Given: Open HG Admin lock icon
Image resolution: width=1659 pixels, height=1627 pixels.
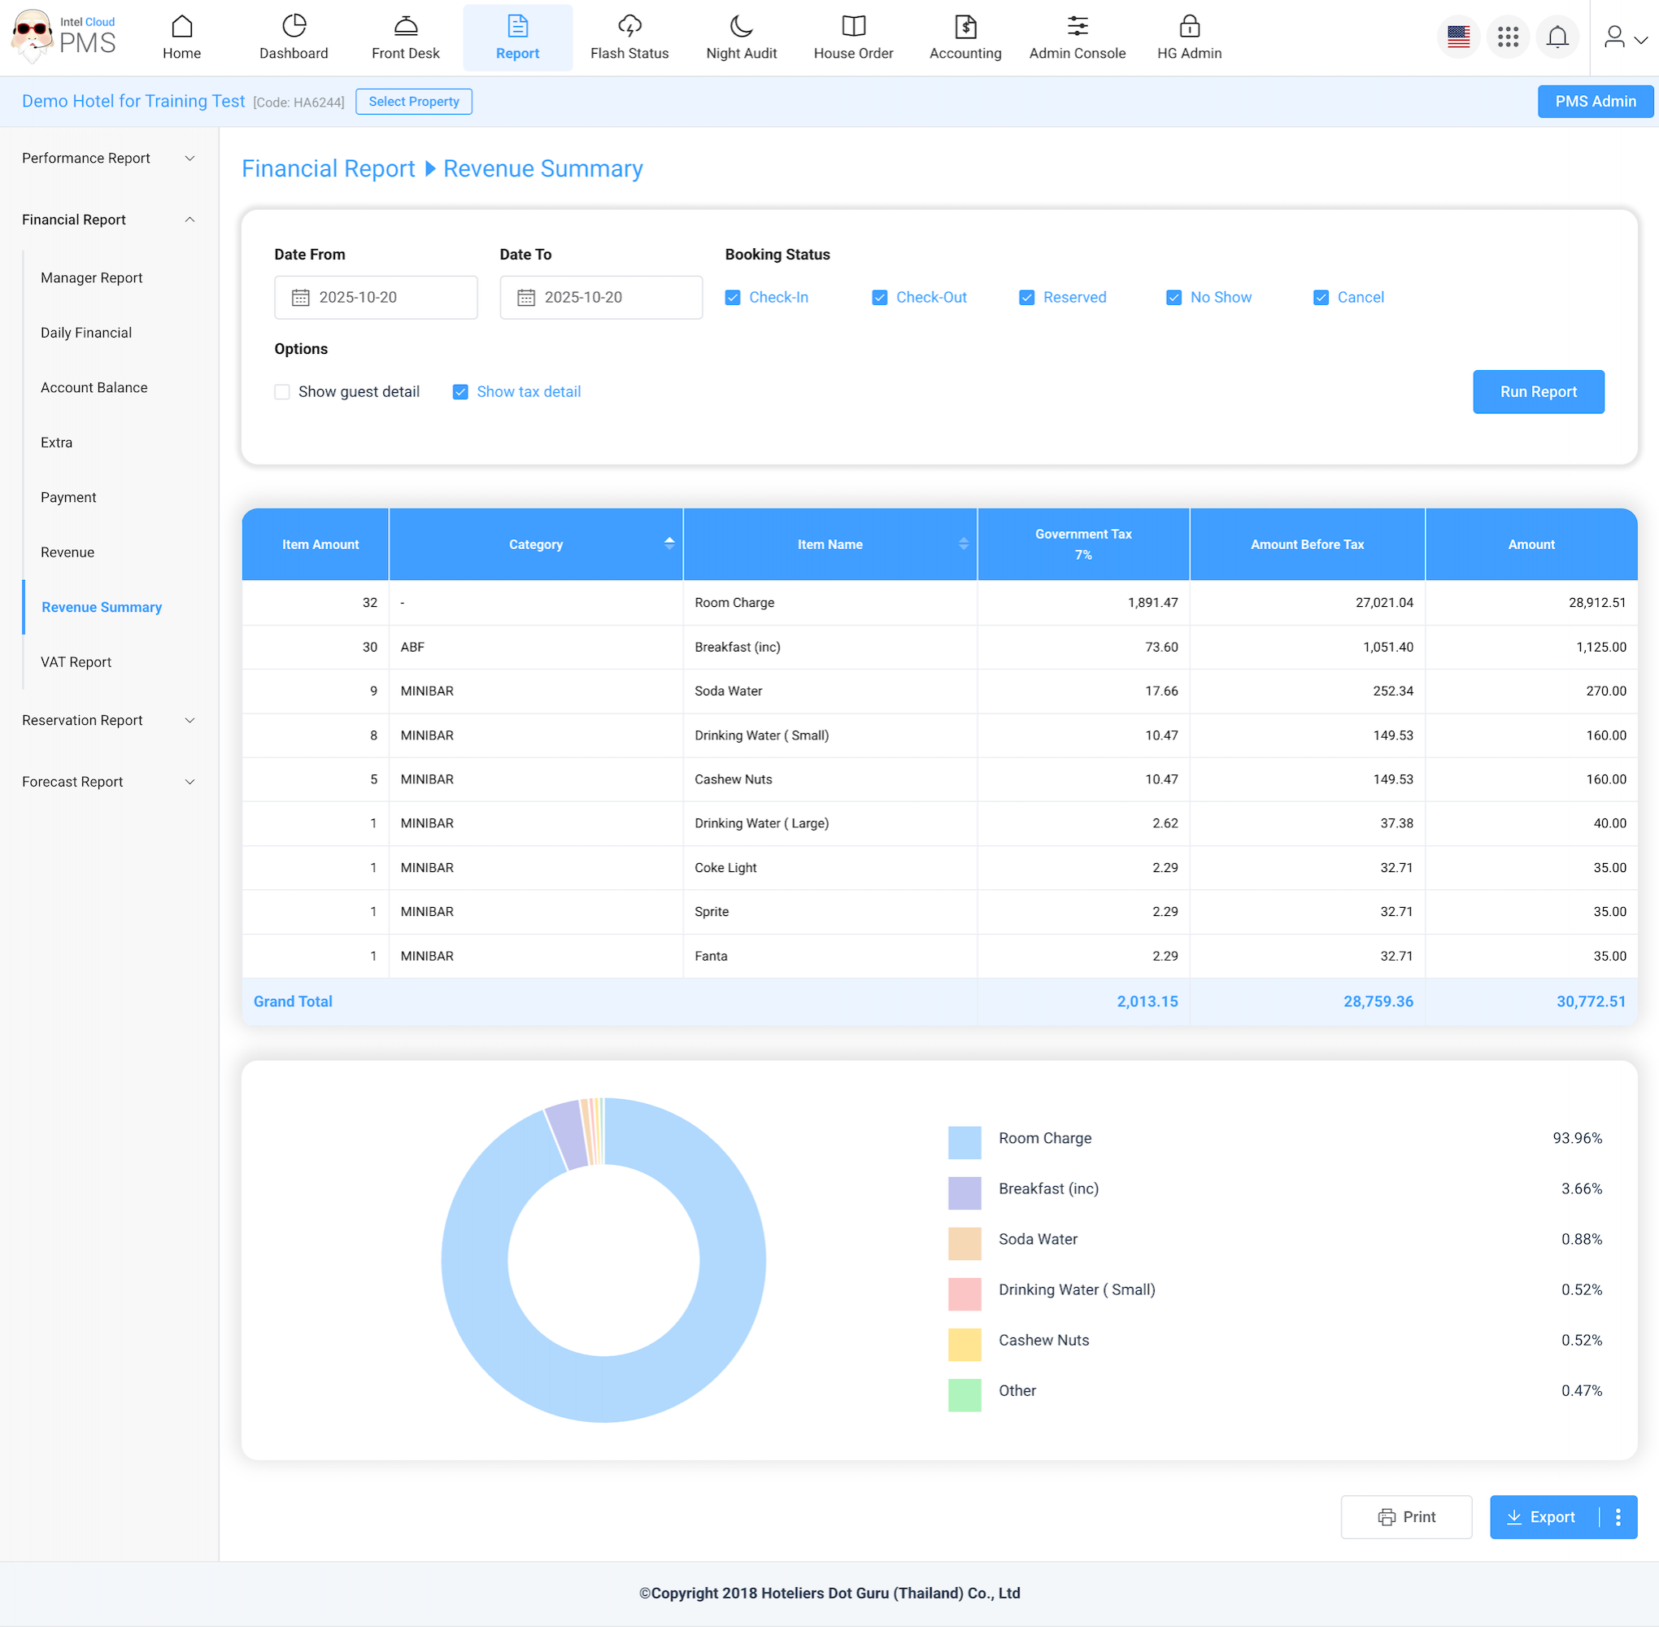Looking at the screenshot, I should [x=1188, y=28].
